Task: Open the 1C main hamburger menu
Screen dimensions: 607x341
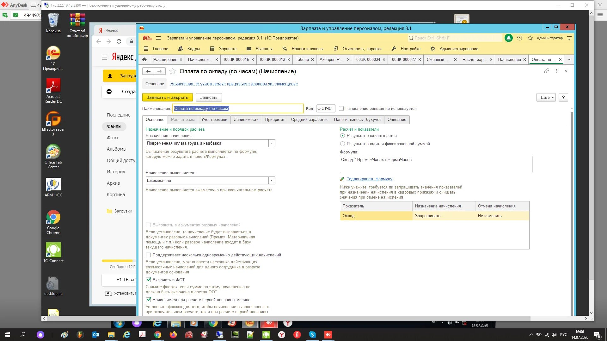Action: 158,38
